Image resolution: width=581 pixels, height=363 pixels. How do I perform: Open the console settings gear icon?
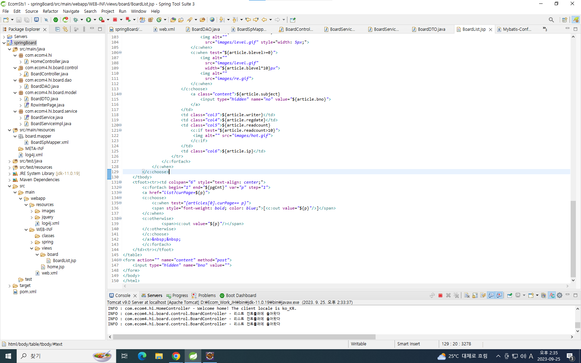[x=560, y=296]
